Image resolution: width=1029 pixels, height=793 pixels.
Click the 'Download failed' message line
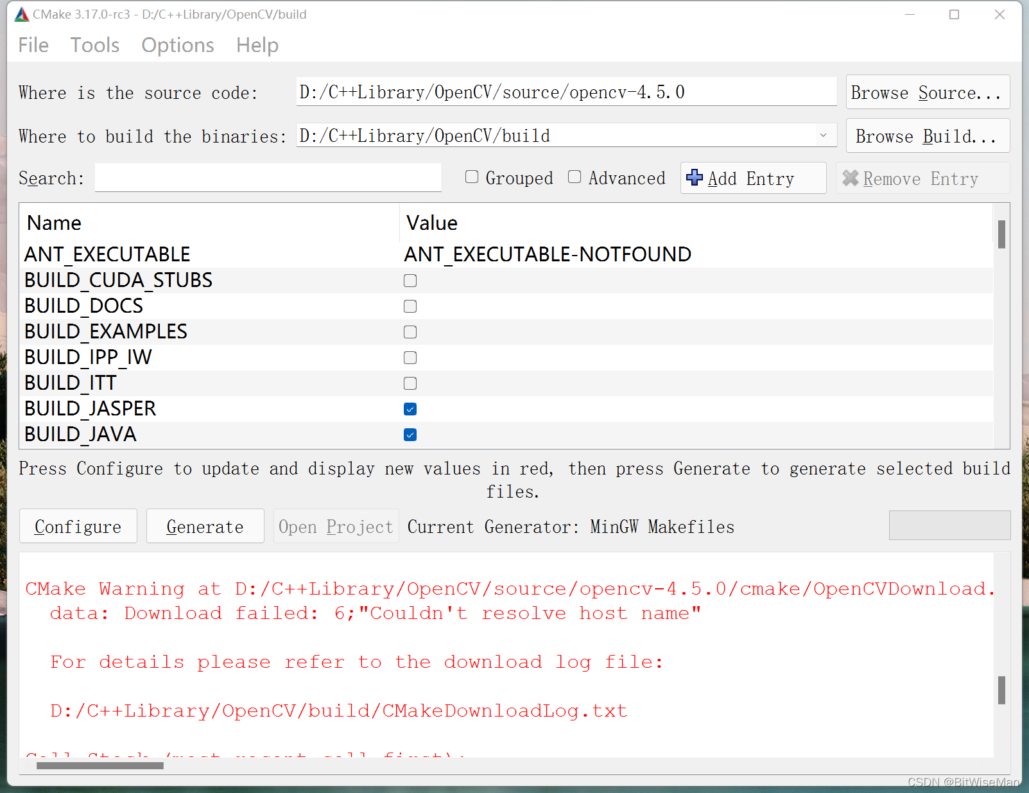(376, 613)
